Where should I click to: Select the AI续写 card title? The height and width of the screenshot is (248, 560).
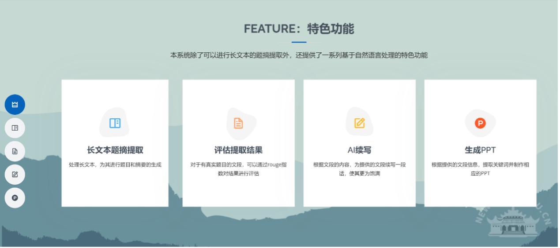click(359, 150)
